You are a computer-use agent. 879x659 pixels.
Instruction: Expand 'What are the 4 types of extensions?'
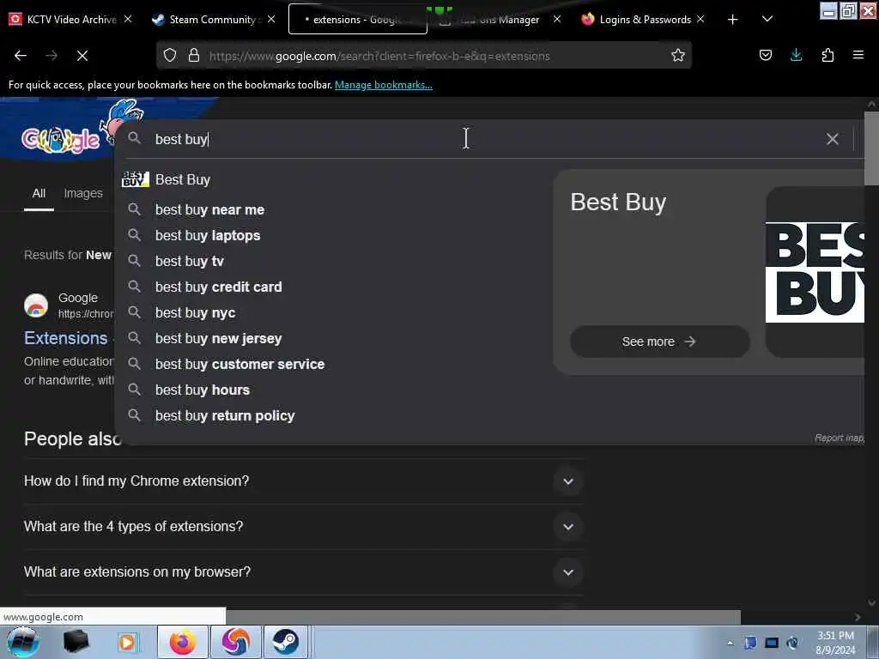pyautogui.click(x=303, y=527)
